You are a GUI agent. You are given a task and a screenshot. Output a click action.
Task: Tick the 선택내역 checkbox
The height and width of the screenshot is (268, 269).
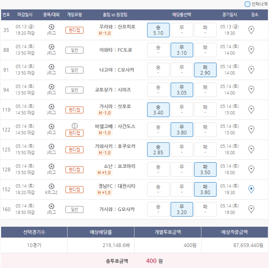point(247,4)
